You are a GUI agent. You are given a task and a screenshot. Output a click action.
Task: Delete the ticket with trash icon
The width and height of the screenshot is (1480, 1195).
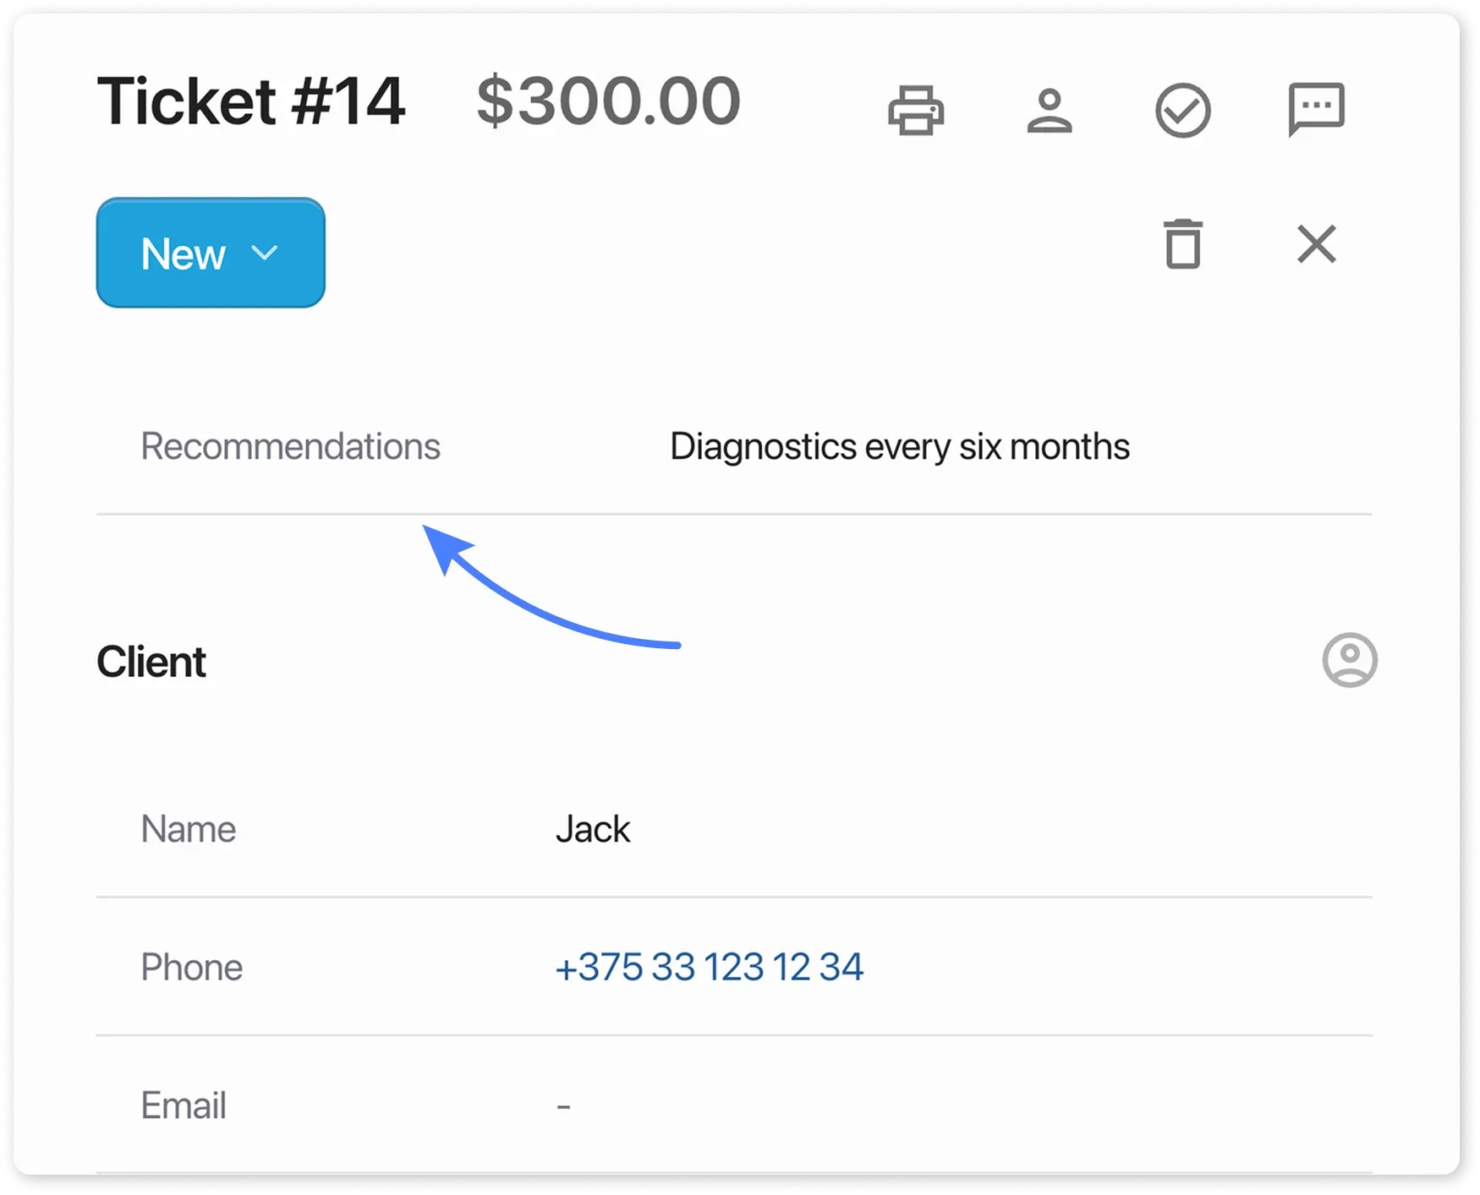1182,244
